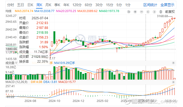Select the 月K period tab
This screenshot has height=107, width=183.
click(48, 5)
